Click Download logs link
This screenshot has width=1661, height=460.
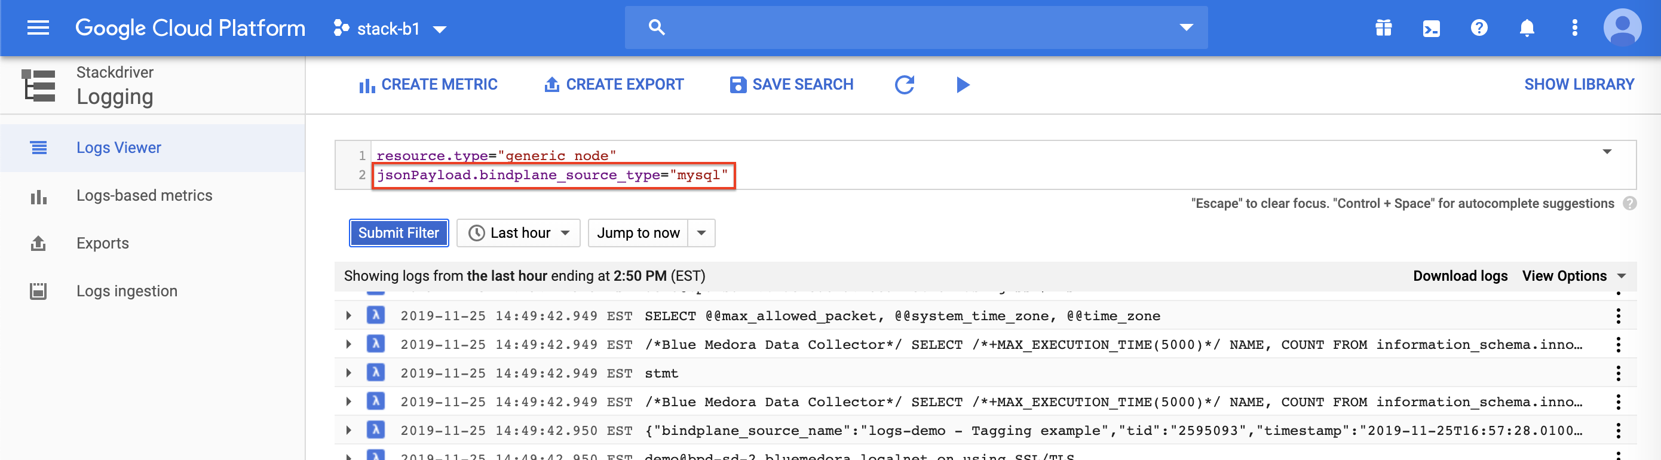pos(1460,276)
